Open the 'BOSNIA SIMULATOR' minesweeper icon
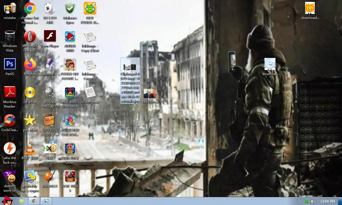Image resolution: width=342 pixels, height=205 pixels. click(x=50, y=97)
